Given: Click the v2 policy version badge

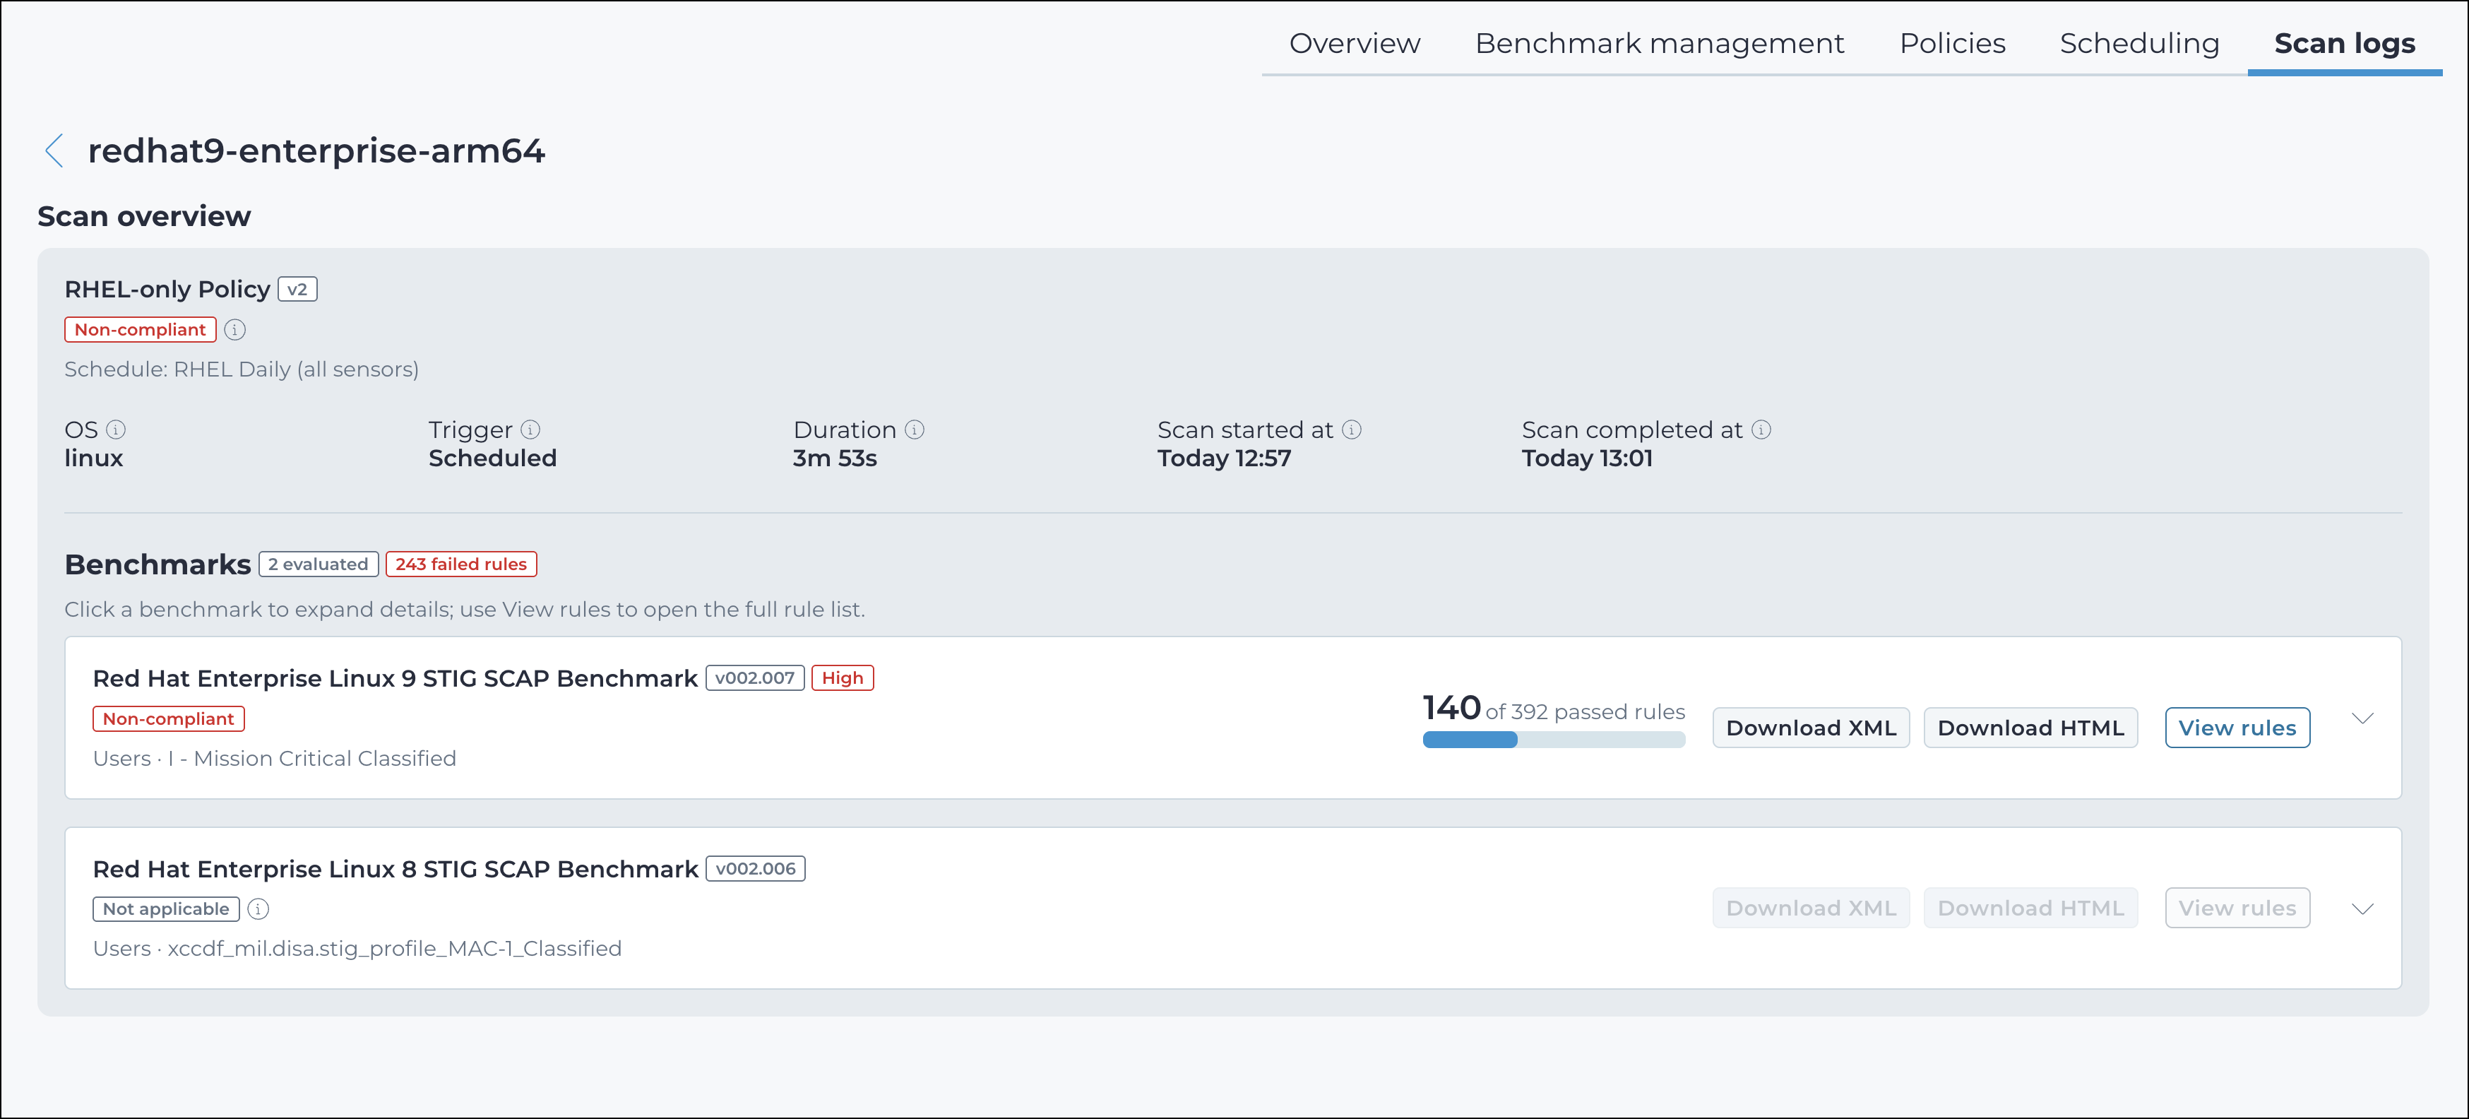Looking at the screenshot, I should [297, 290].
